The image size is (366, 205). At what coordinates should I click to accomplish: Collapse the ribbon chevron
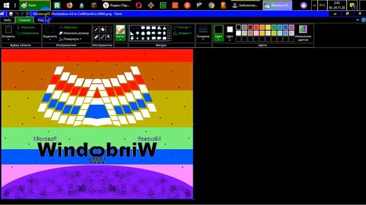coord(357,20)
